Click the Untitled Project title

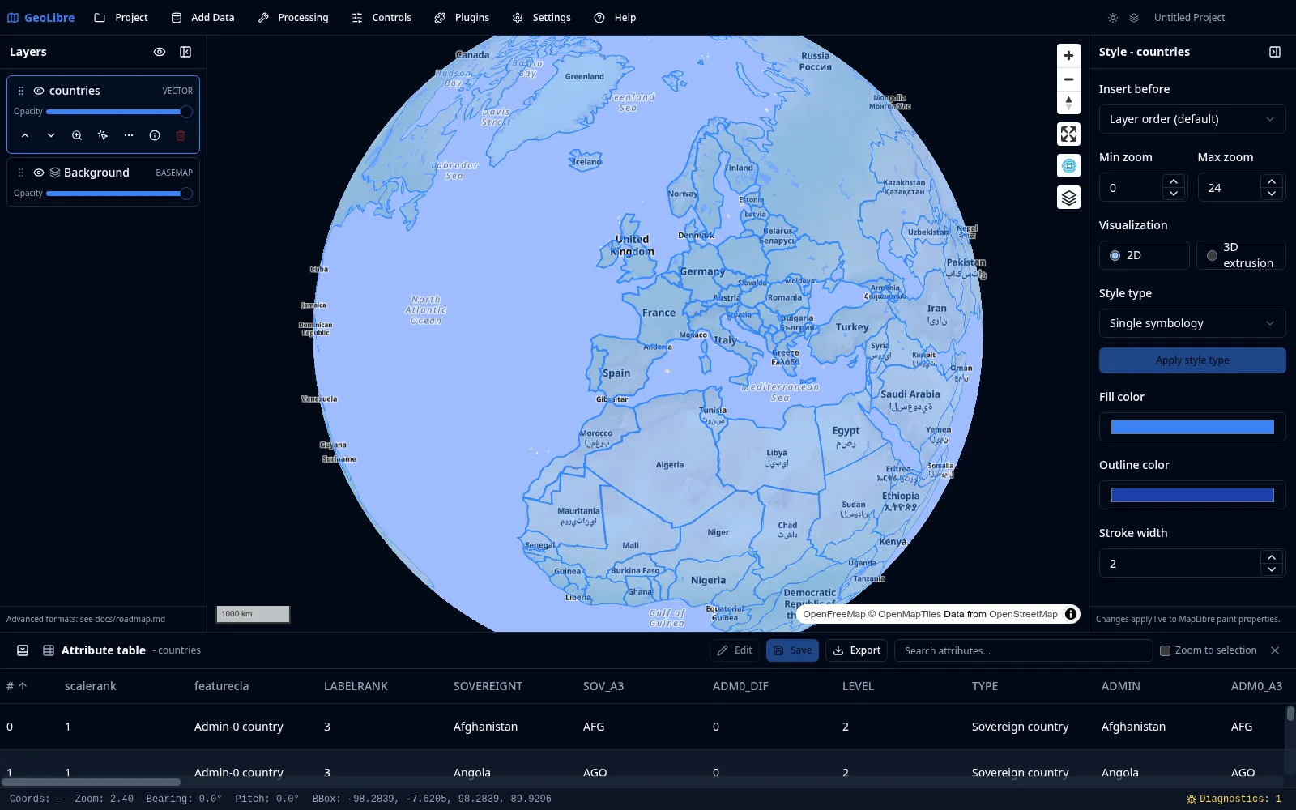[x=1189, y=18]
